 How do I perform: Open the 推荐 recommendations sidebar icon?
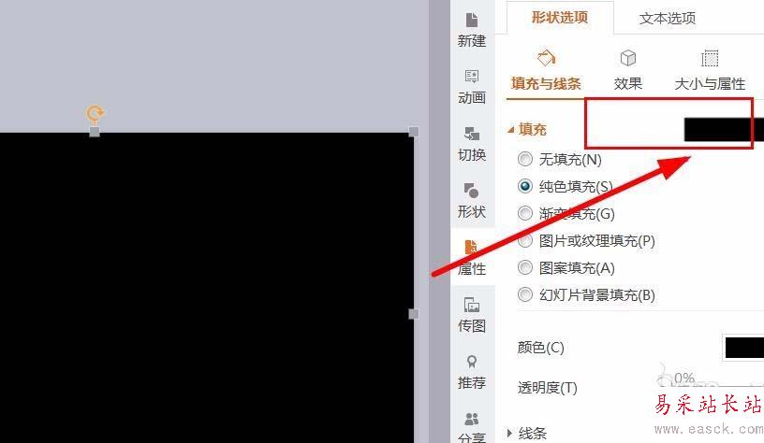coord(472,372)
